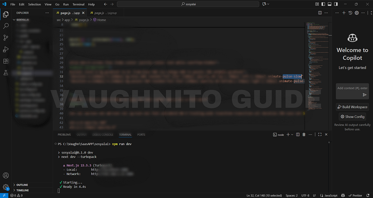This screenshot has width=373, height=198.
Task: Open the Copilot chat dropdown chevron
Action: (268, 4)
